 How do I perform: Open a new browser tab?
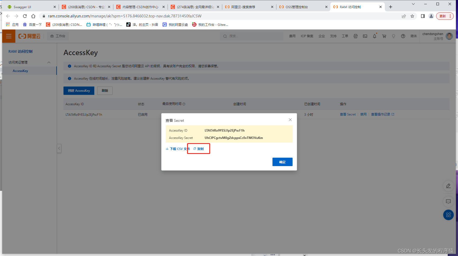(x=391, y=7)
